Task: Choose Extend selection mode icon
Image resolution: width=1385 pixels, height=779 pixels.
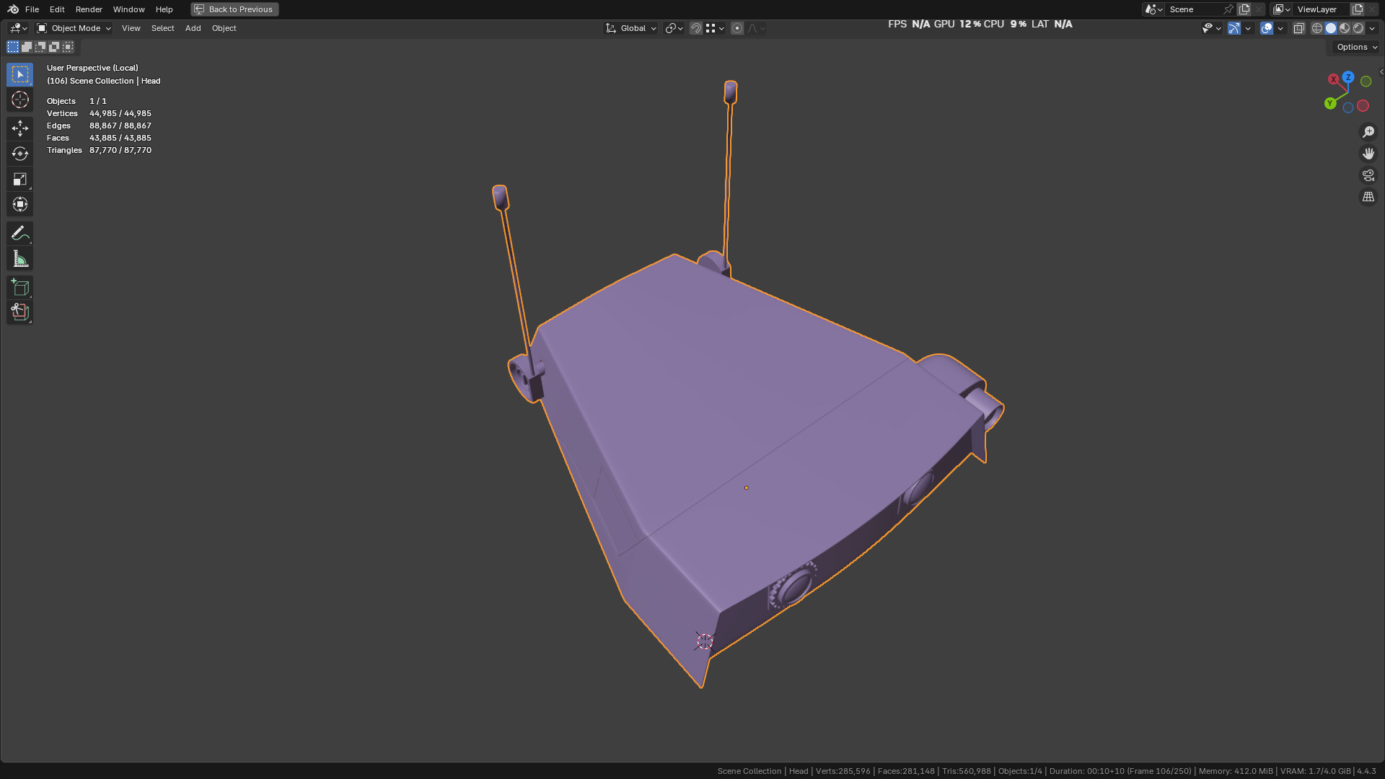Action: click(27, 47)
